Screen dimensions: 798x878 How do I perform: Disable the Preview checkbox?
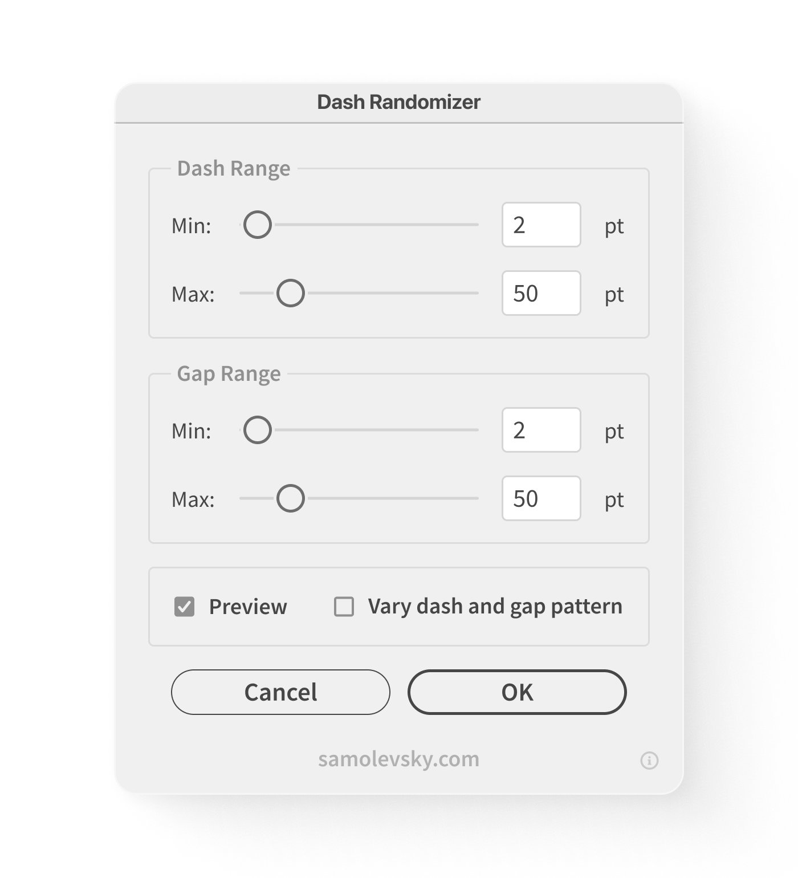tap(184, 607)
